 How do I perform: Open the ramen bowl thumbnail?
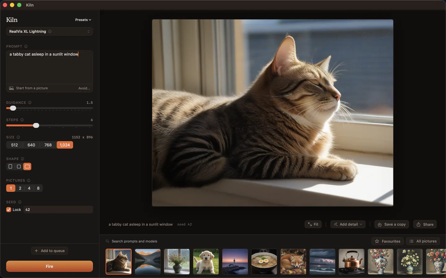click(264, 262)
